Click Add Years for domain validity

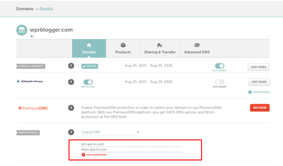[x=258, y=67]
